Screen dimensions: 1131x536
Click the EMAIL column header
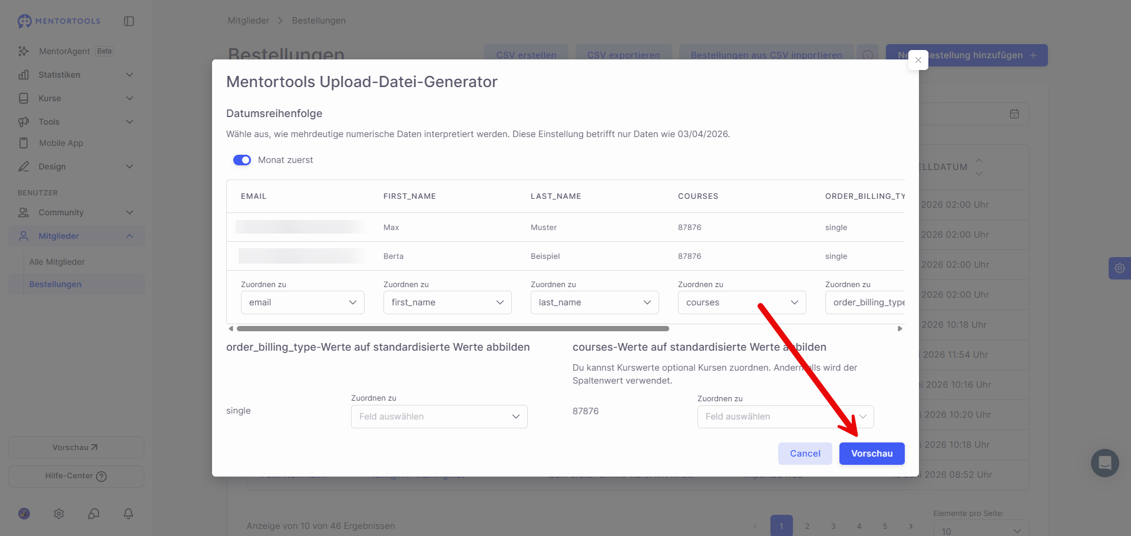pyautogui.click(x=254, y=197)
